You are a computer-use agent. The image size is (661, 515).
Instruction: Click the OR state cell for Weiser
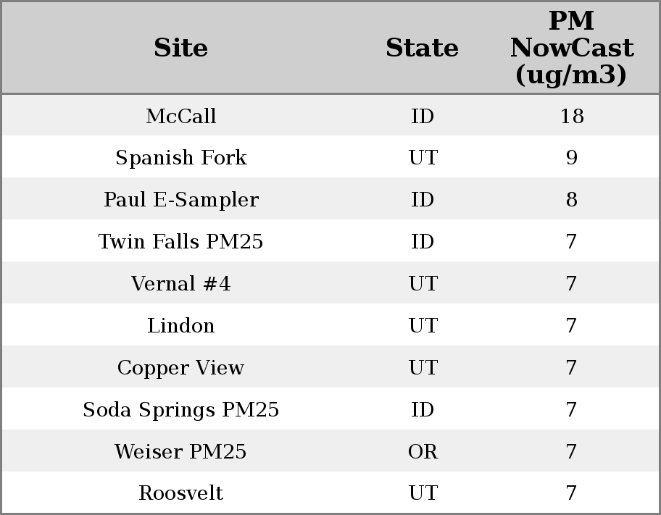coord(423,452)
